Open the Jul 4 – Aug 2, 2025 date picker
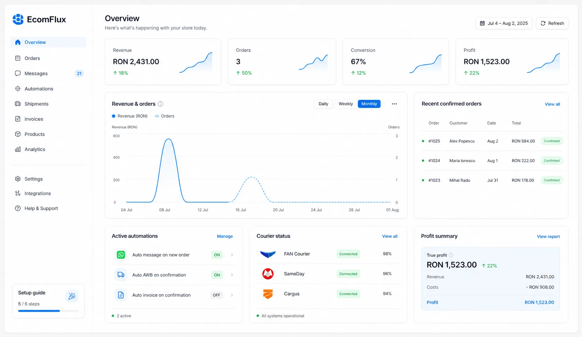Viewport: 582px width, 337px height. click(504, 23)
